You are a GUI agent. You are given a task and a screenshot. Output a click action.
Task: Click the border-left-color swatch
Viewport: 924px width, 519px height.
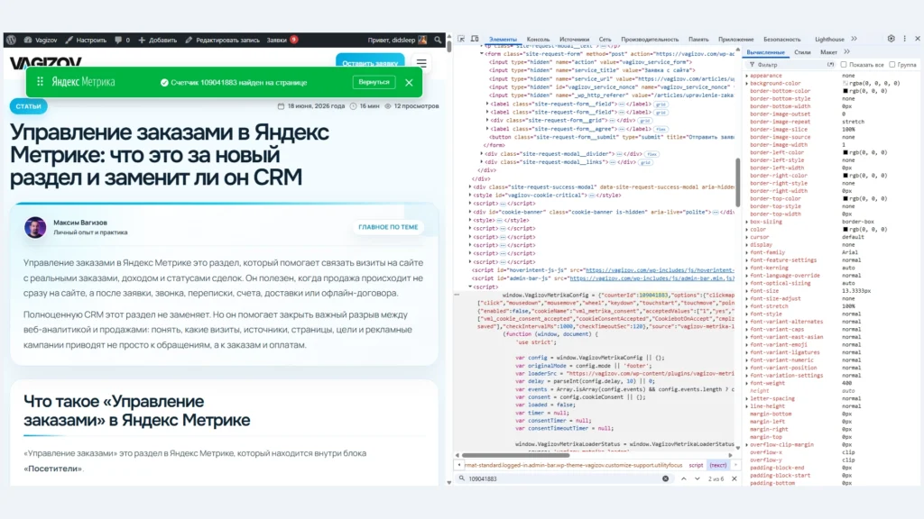tap(845, 152)
